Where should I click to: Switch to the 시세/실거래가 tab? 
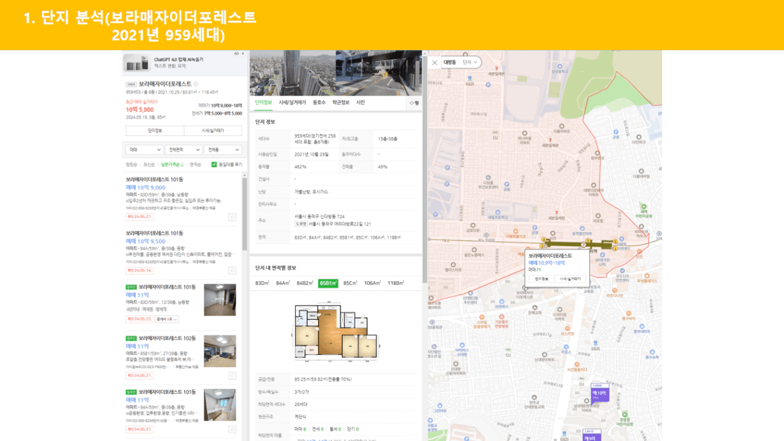292,103
